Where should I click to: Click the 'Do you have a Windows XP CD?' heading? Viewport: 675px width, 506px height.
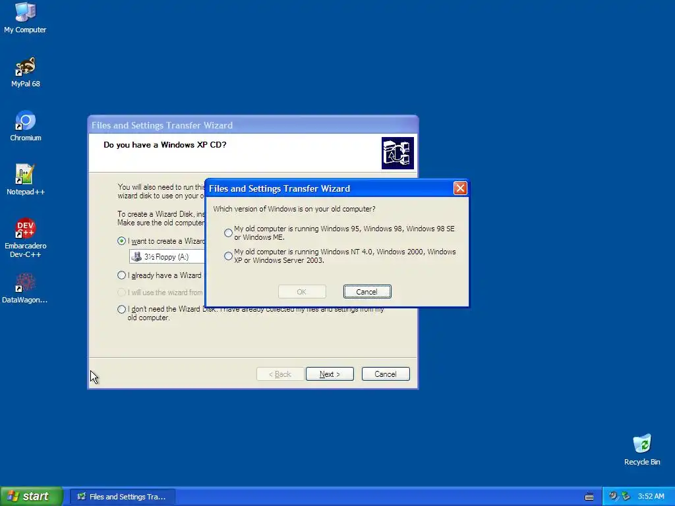pos(165,144)
